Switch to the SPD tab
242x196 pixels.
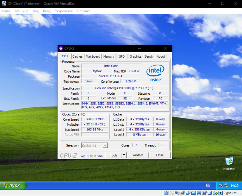(x=122, y=57)
